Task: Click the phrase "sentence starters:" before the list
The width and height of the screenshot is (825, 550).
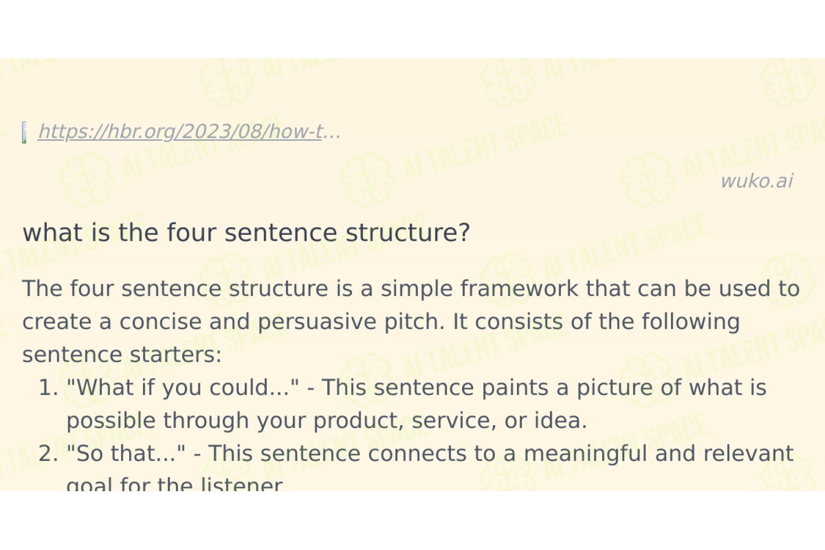Action: click(x=122, y=354)
